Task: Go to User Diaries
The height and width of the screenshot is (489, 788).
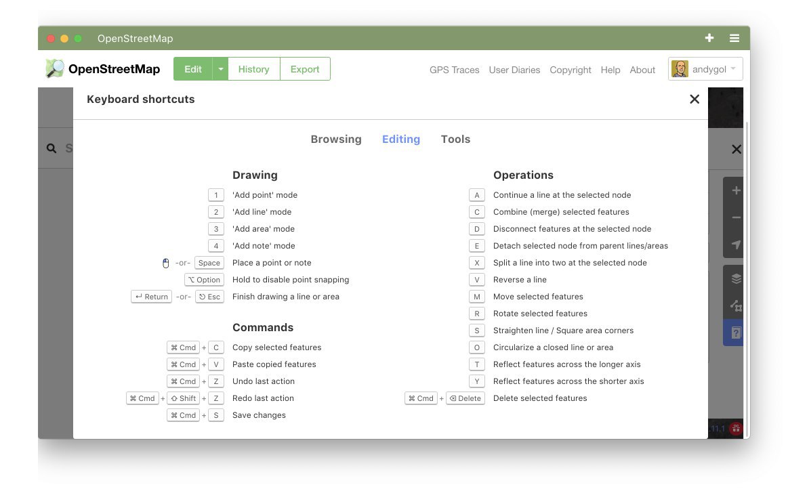Action: point(514,70)
